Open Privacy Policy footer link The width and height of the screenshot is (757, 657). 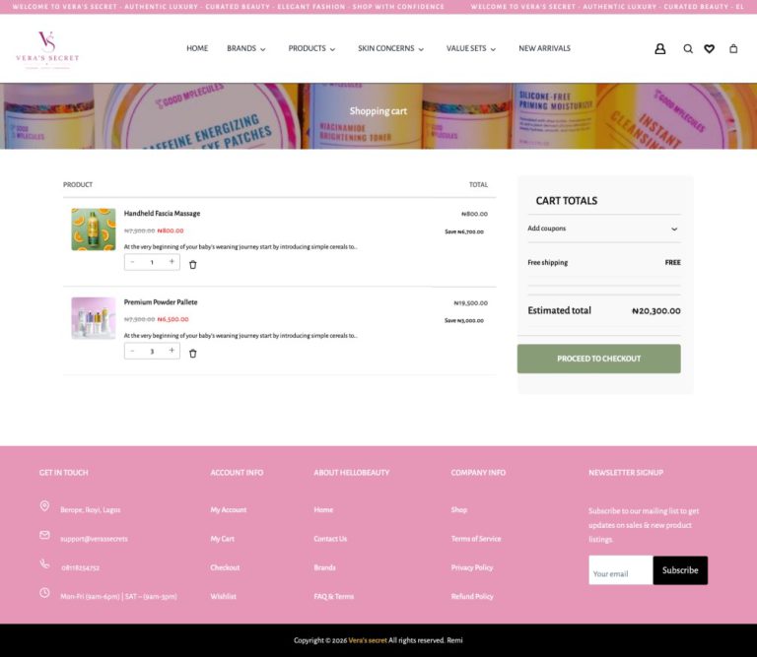[x=472, y=567]
